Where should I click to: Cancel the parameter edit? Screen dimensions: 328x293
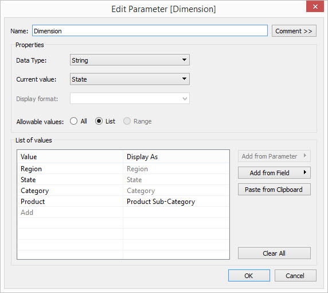295,276
